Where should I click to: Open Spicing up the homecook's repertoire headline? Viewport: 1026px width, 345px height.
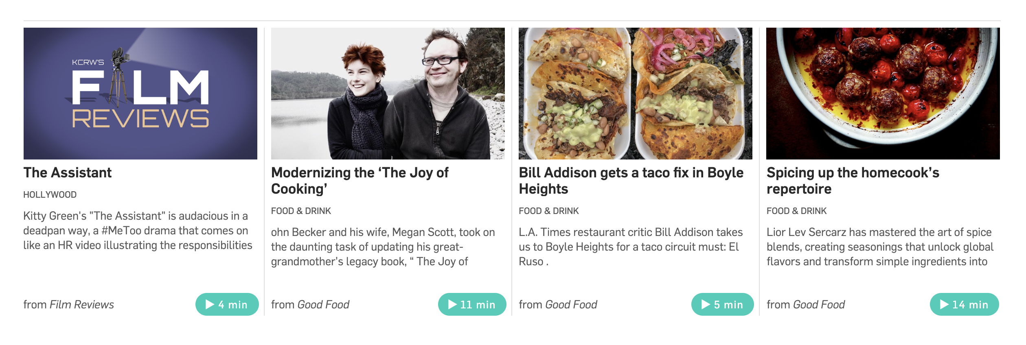[853, 181]
